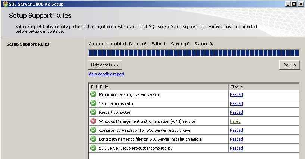Open Failed status for WMI service
This screenshot has width=305, height=159.
(x=235, y=121)
